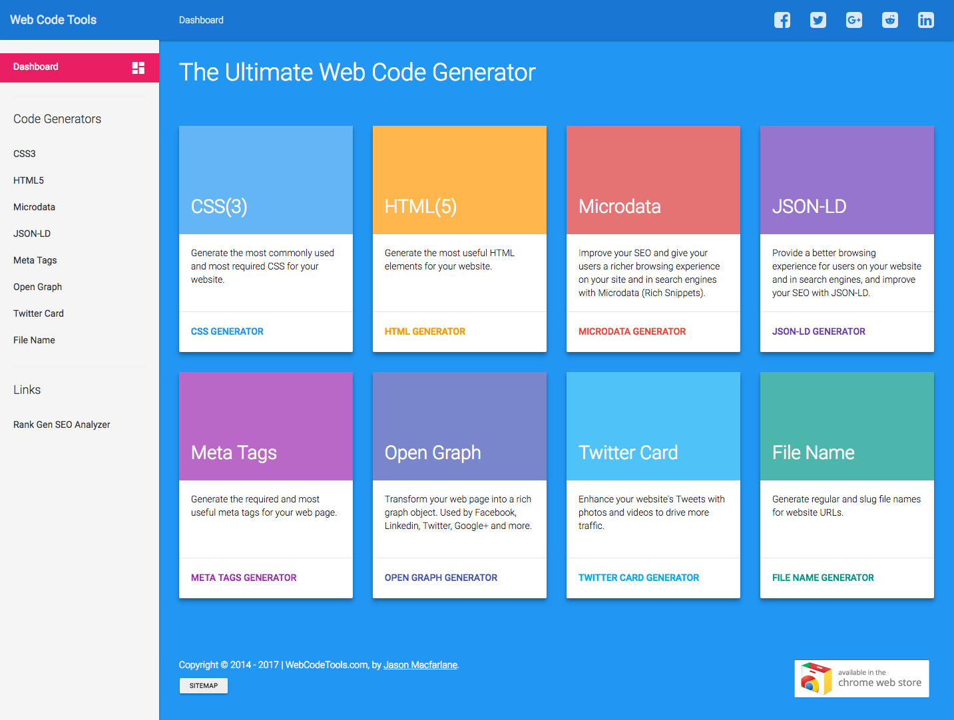Open the Google+ icon
Image resolution: width=954 pixels, height=720 pixels.
[x=853, y=20]
